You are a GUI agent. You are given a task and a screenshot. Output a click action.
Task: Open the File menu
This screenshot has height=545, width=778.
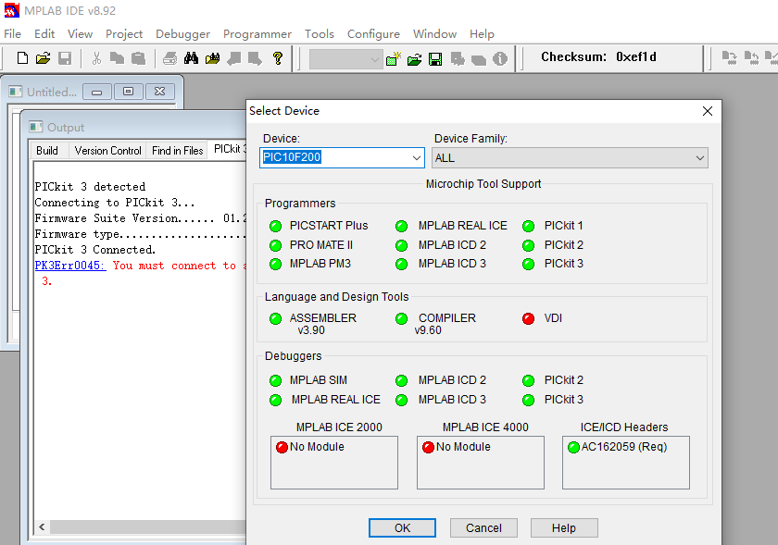pyautogui.click(x=12, y=33)
